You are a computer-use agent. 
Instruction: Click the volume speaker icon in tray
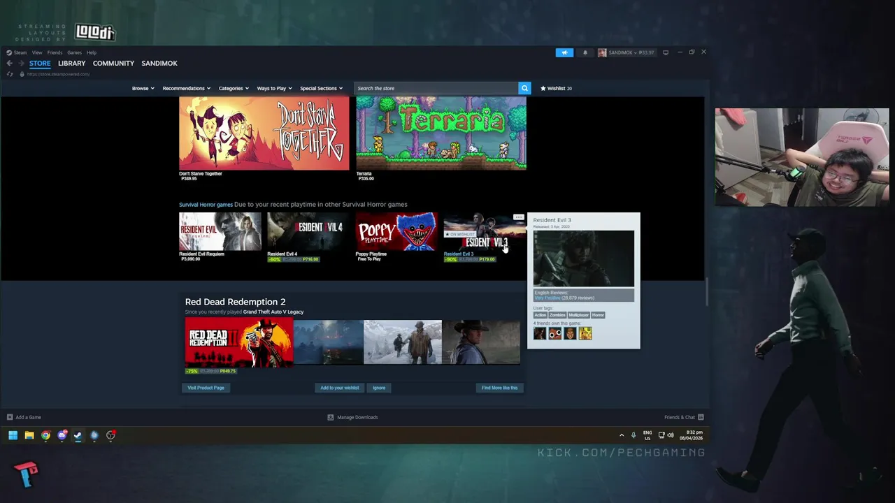click(x=671, y=435)
